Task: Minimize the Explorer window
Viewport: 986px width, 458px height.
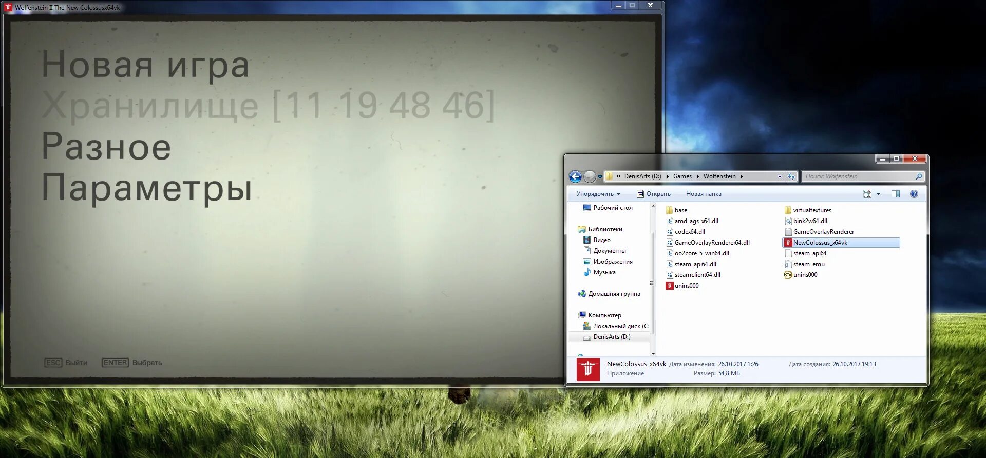Action: click(x=883, y=159)
